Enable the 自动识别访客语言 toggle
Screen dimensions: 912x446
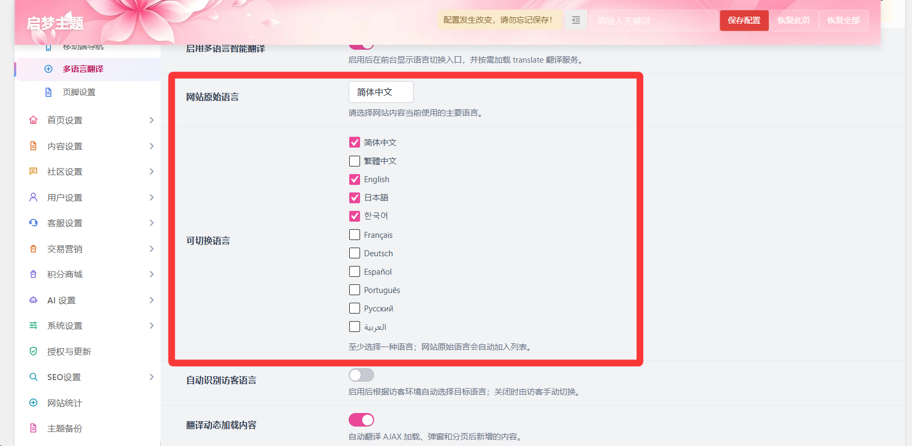(x=361, y=375)
